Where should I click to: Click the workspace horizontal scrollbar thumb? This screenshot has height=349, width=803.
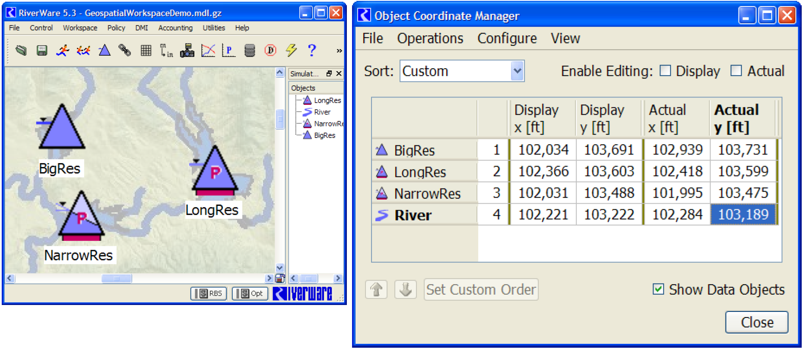pyautogui.click(x=116, y=279)
